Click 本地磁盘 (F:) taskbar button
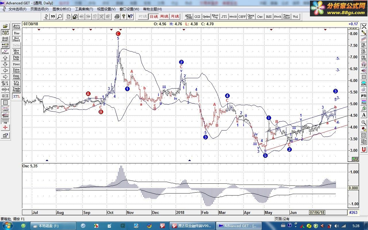The width and height of the screenshot is (368, 230). click(x=53, y=226)
